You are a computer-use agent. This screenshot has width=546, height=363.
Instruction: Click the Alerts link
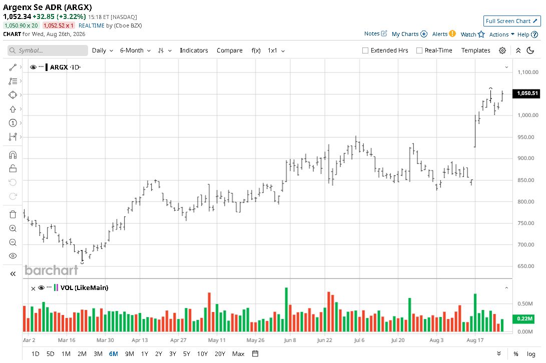click(x=440, y=34)
